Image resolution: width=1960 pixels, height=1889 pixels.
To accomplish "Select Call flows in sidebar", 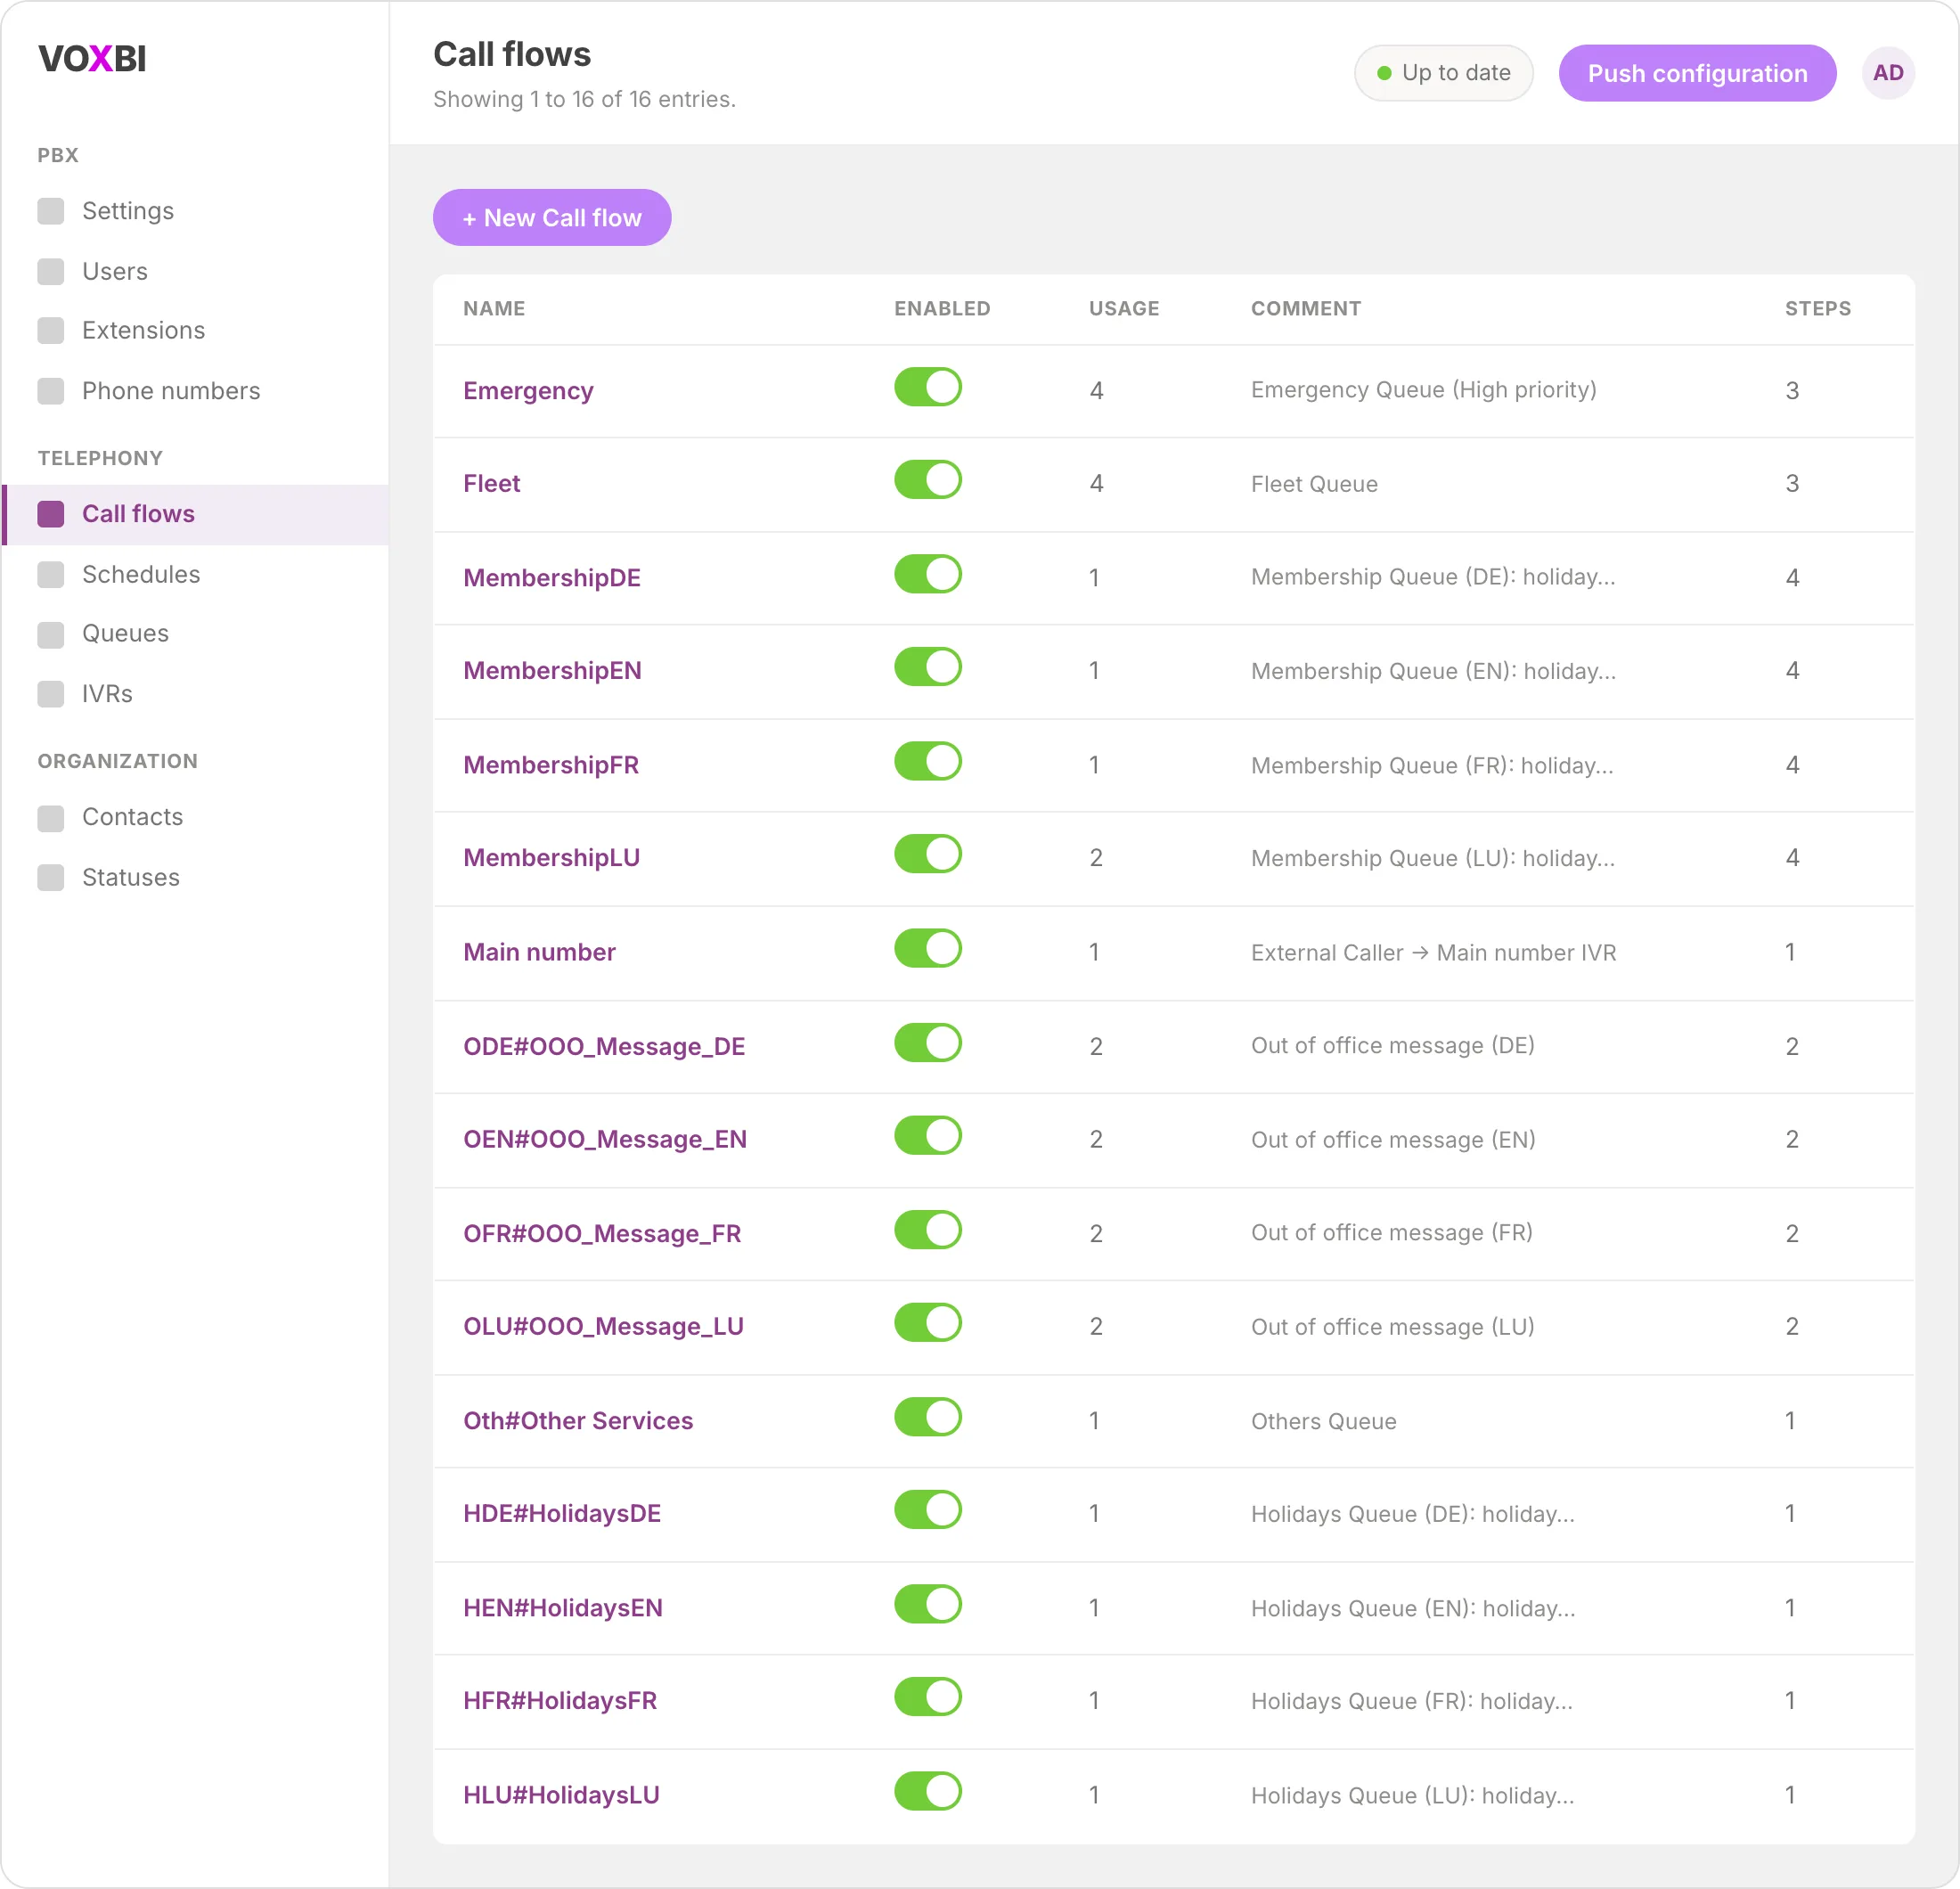I will pos(195,514).
